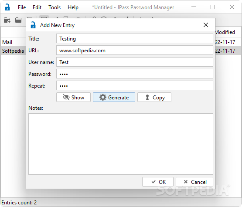Click the modified date in Mail row
242x207 pixels.
pyautogui.click(x=225, y=42)
